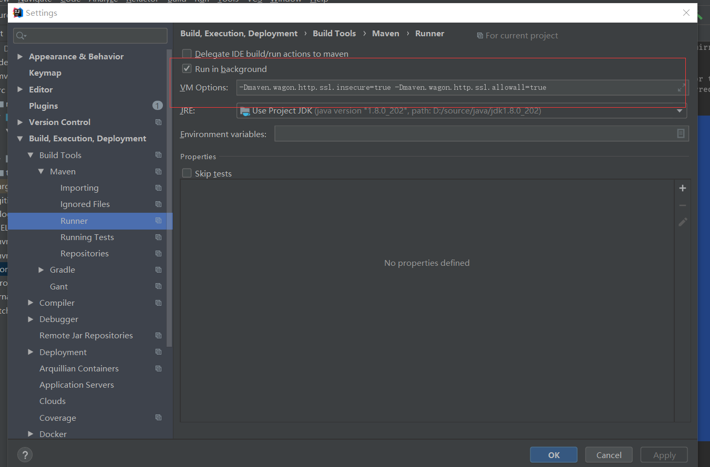710x467 pixels.
Task: Add a new Maven property with plus icon
Action: (683, 188)
